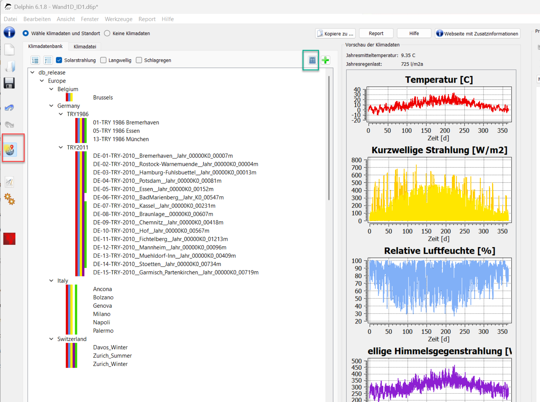Select DE-06-TRY-2010 BadMarienberg entry

pyautogui.click(x=158, y=198)
